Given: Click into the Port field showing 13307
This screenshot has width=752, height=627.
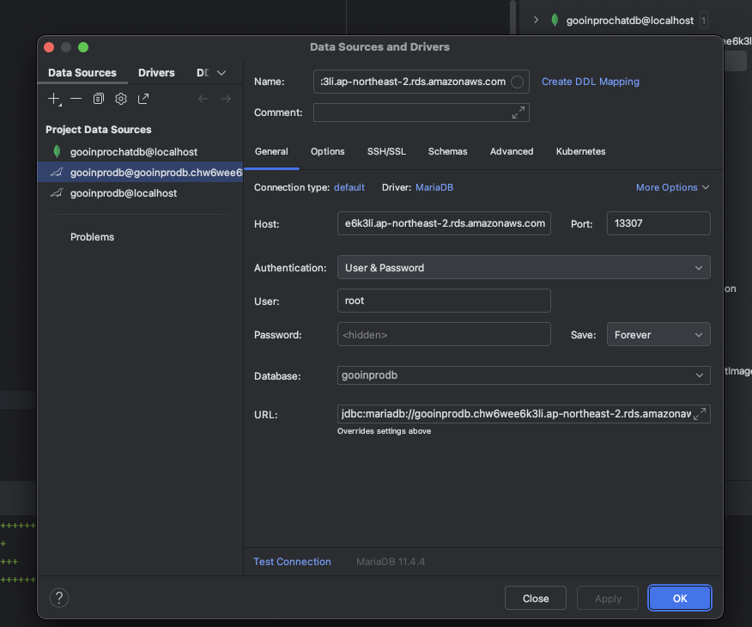Looking at the screenshot, I should click(x=658, y=223).
